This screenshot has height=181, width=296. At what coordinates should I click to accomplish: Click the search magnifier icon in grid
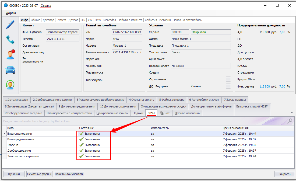click(x=290, y=121)
